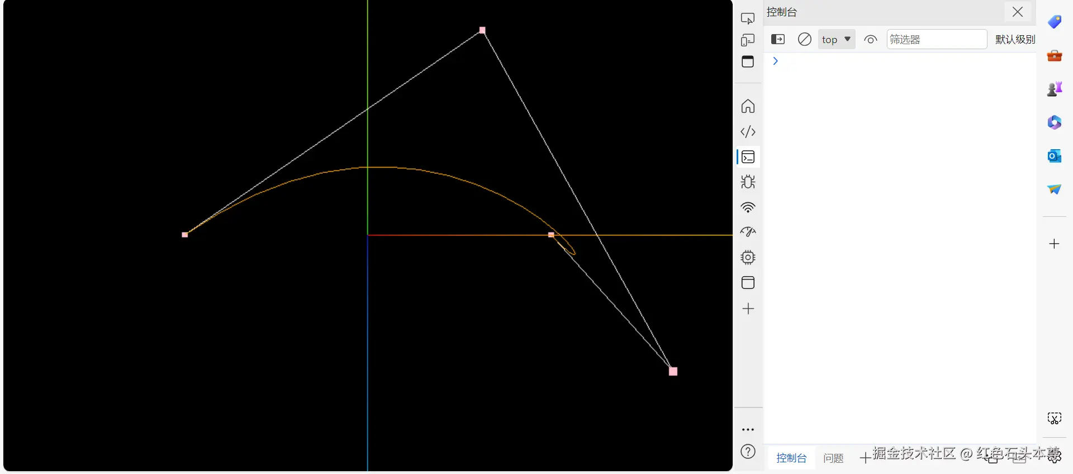The height and width of the screenshot is (474, 1073).
Task: Click More tools plus in activity bar
Action: (x=748, y=309)
